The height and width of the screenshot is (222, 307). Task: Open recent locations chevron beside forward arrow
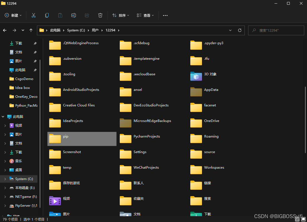click(x=23, y=30)
